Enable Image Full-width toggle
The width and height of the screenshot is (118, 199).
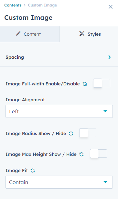coord(102,83)
